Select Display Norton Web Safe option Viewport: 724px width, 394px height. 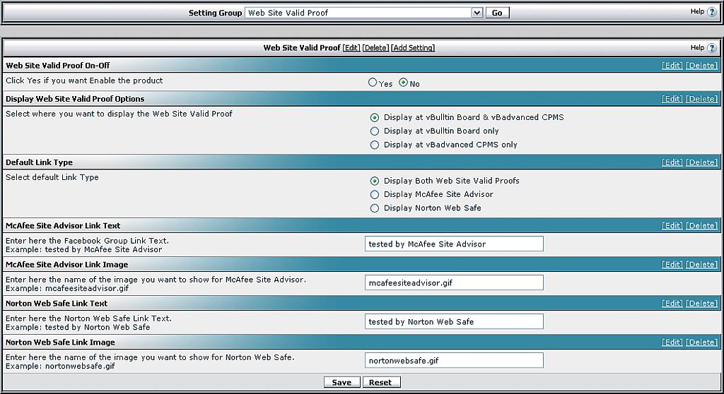coord(375,208)
